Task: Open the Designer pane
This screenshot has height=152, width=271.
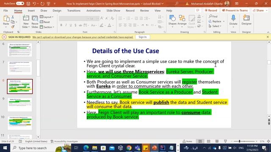Action: (x=246, y=20)
